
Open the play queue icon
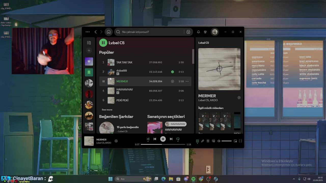pos(208,141)
